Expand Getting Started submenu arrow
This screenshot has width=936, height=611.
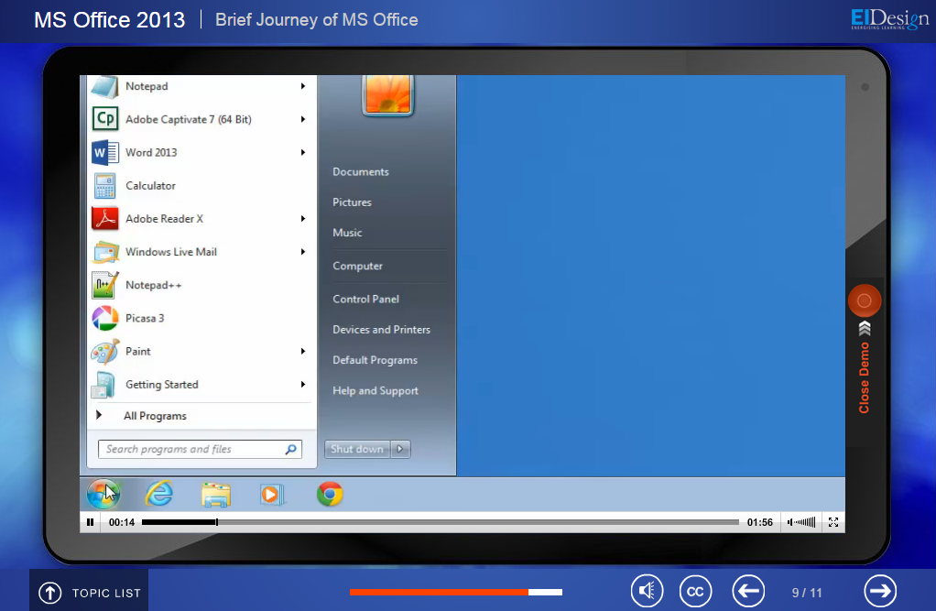pyautogui.click(x=303, y=385)
